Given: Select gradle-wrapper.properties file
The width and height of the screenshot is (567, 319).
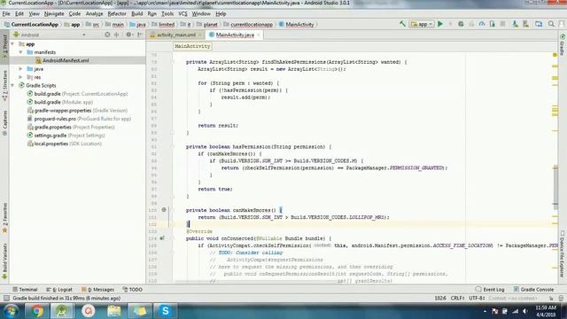Looking at the screenshot, I should [77, 110].
